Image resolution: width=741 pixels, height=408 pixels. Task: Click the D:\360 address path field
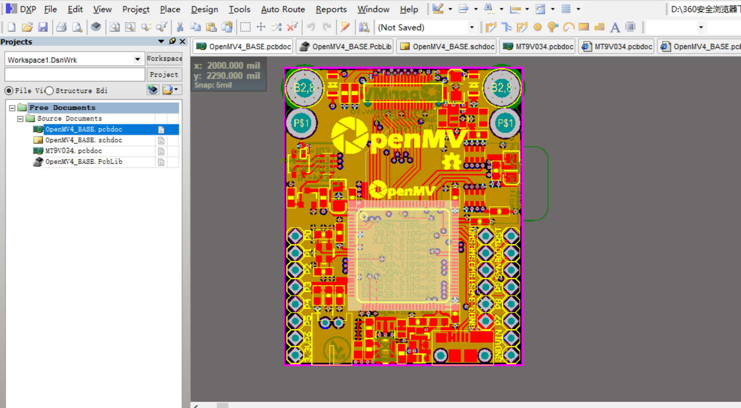(704, 9)
